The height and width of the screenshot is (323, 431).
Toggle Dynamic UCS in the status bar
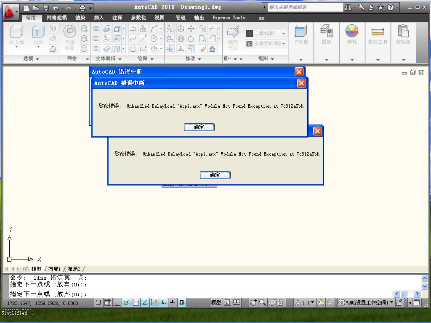[x=154, y=302]
